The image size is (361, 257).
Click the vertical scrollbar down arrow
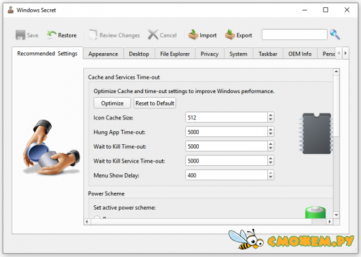pyautogui.click(x=336, y=215)
